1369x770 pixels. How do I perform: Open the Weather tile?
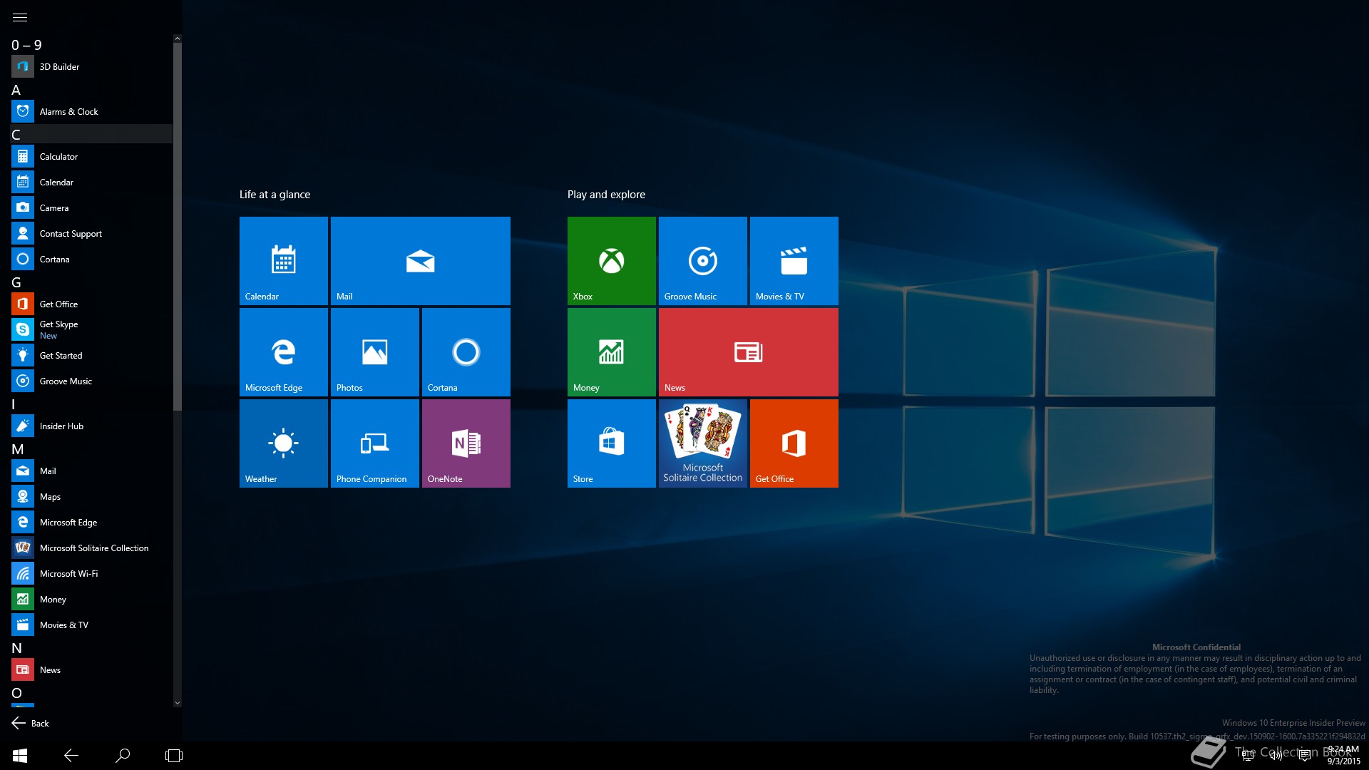tap(284, 443)
